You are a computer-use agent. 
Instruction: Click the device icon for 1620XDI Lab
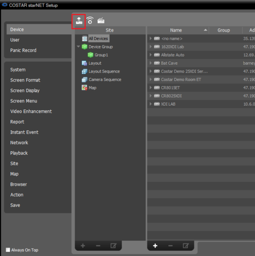[157, 47]
